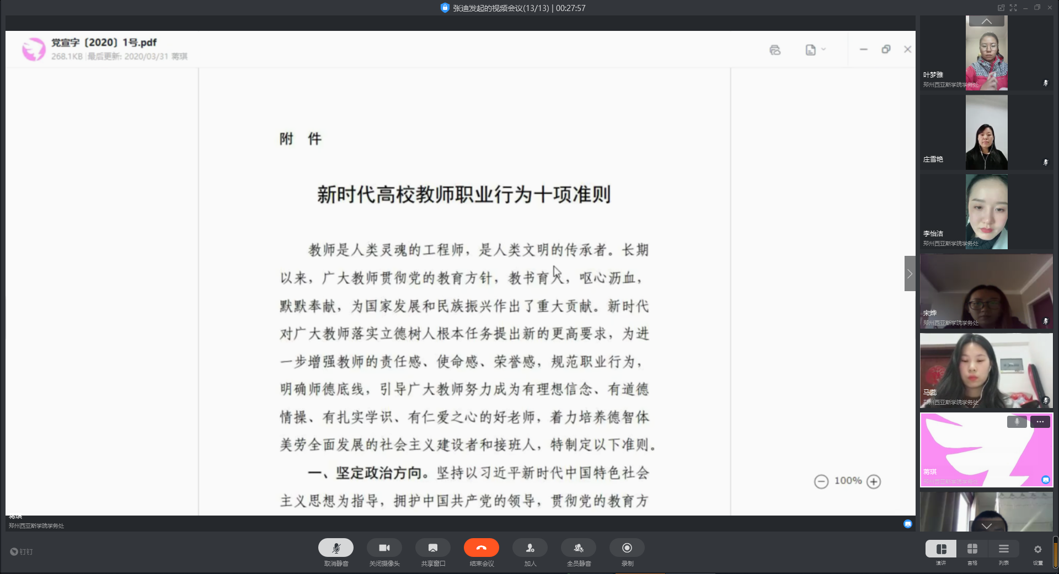Select 叶梦雅 participant video tile

pyautogui.click(x=986, y=53)
